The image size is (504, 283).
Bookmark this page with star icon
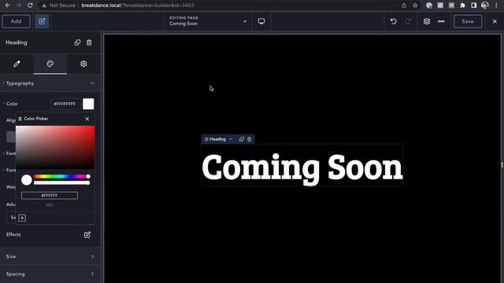(415, 6)
